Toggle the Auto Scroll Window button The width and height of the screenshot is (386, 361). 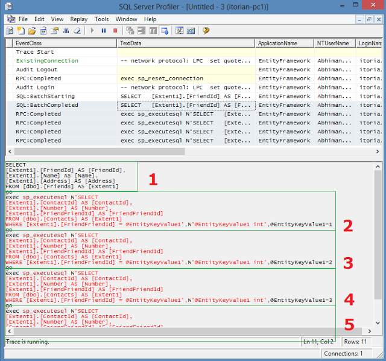tap(164, 30)
